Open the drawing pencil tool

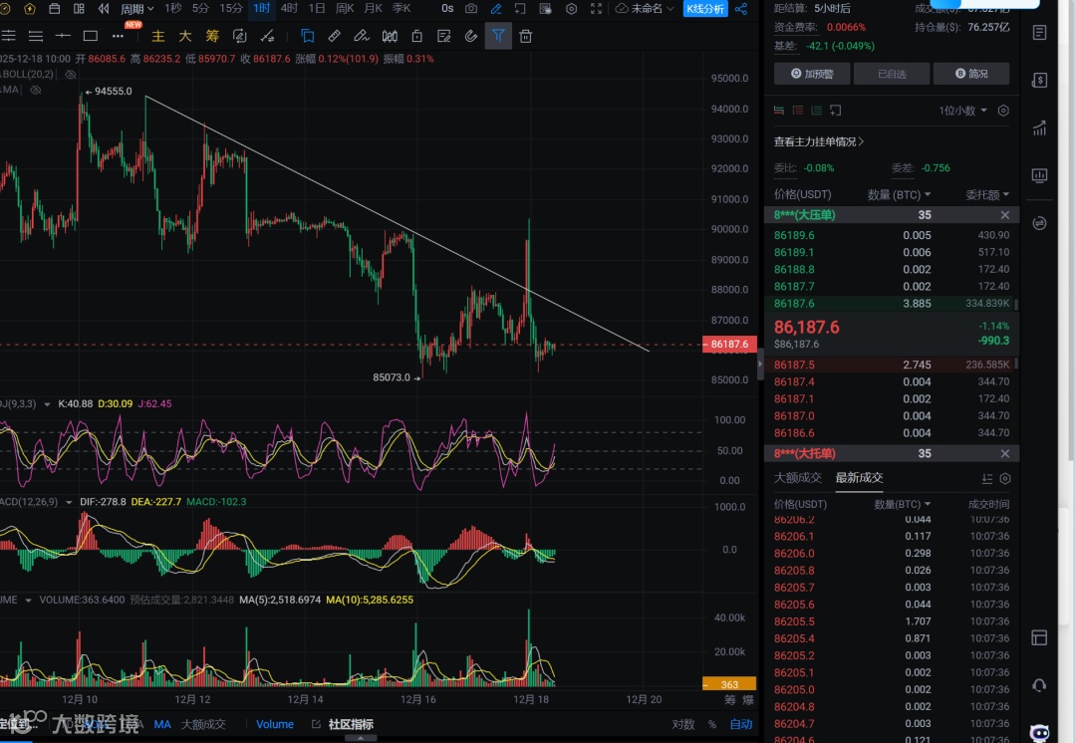(495, 8)
